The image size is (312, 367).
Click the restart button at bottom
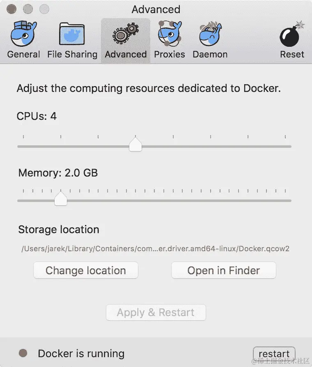click(x=274, y=353)
